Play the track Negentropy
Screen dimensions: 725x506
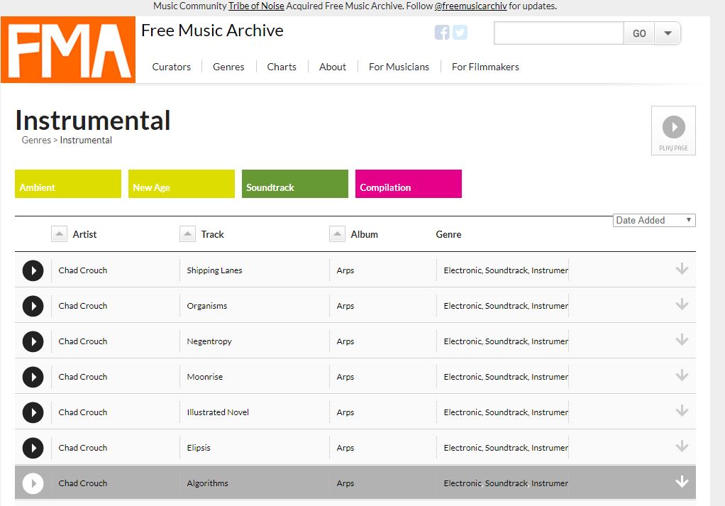point(33,341)
